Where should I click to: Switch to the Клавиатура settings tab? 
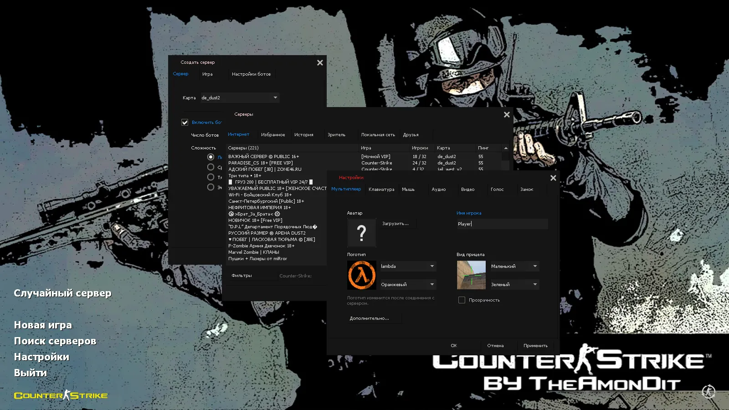click(x=382, y=189)
